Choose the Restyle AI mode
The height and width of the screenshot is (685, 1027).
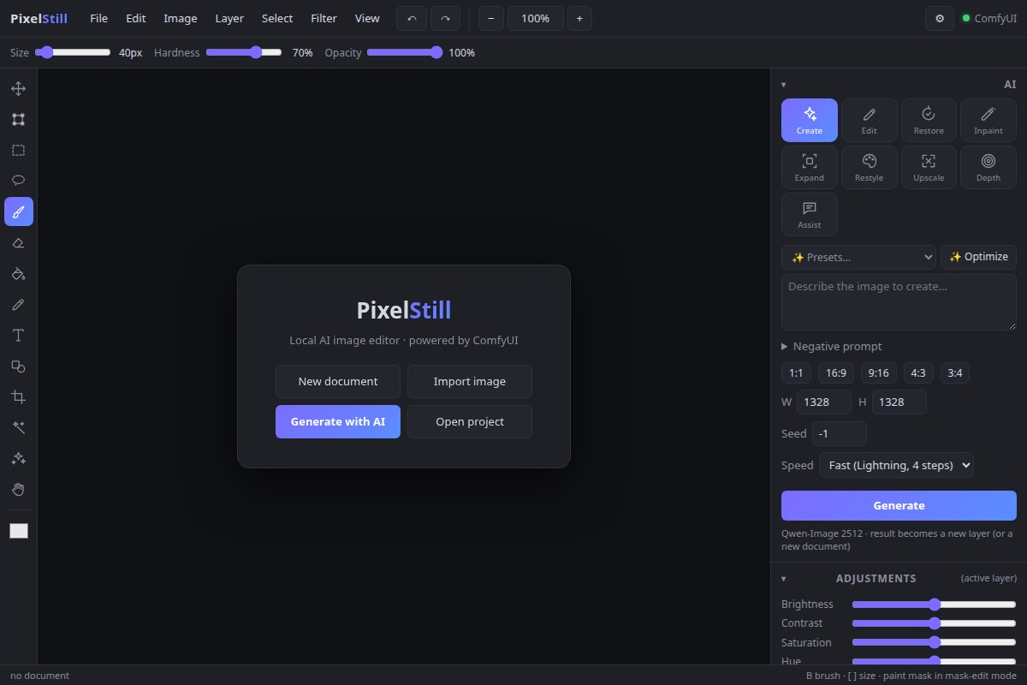(869, 167)
